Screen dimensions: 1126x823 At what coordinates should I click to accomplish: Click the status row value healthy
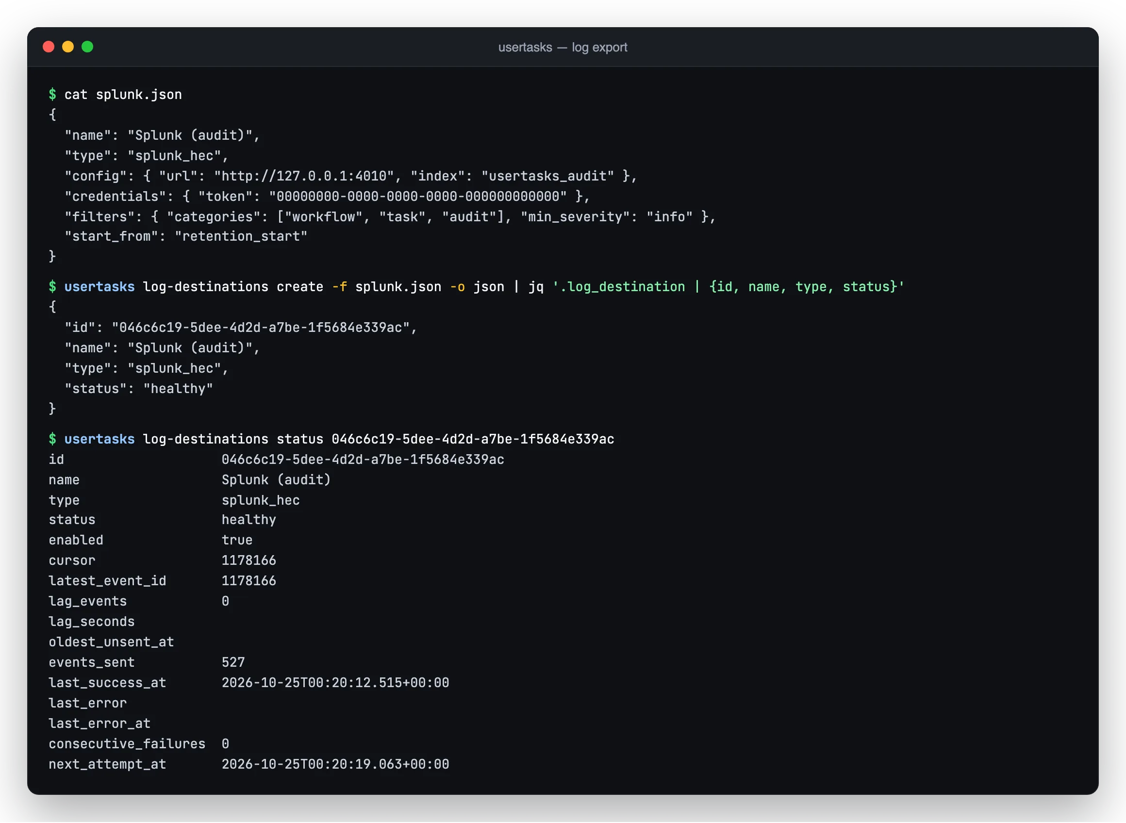click(248, 520)
